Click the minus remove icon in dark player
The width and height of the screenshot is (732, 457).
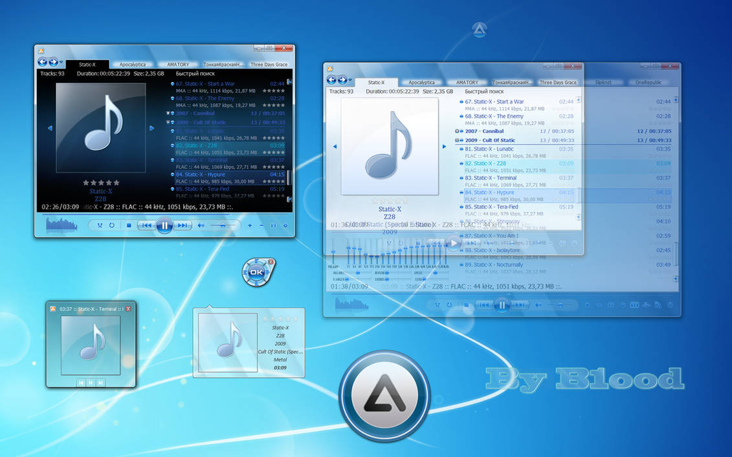(x=261, y=225)
